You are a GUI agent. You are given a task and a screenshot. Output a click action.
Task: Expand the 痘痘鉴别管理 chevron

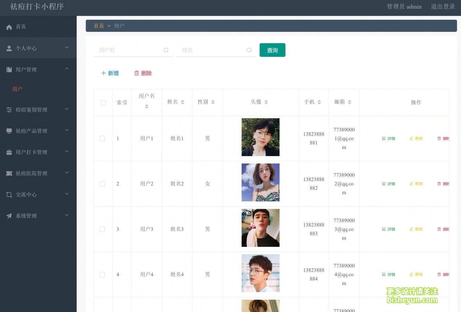(67, 109)
